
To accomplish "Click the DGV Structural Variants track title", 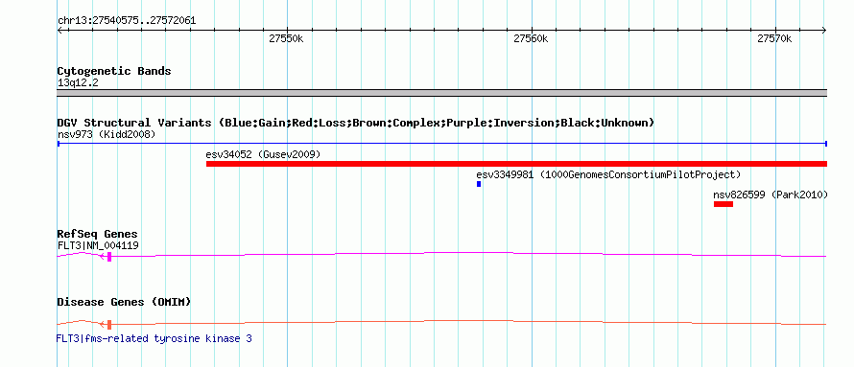I will pos(356,123).
